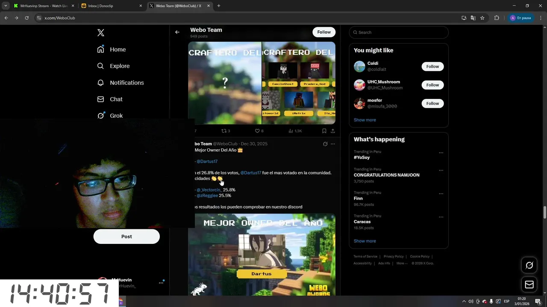Click the Post button
This screenshot has height=307, width=547.
point(126,237)
